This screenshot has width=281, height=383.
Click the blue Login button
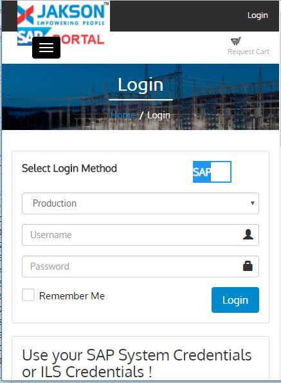(x=235, y=300)
